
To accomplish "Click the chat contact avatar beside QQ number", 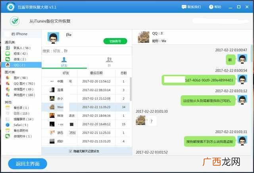I will [x=144, y=37].
